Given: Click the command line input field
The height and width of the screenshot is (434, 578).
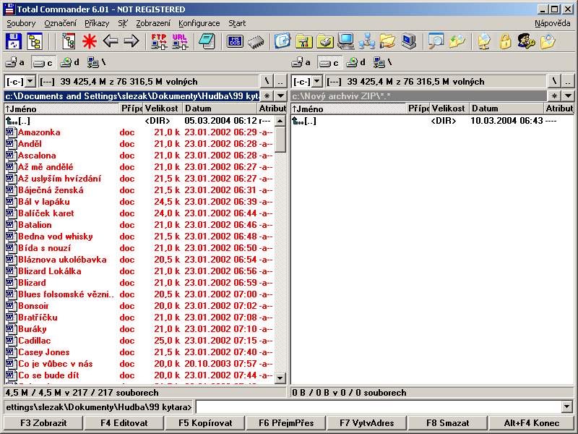Looking at the screenshot, I should [x=379, y=407].
